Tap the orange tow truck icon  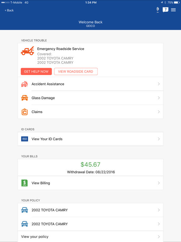pyautogui.click(x=28, y=51)
